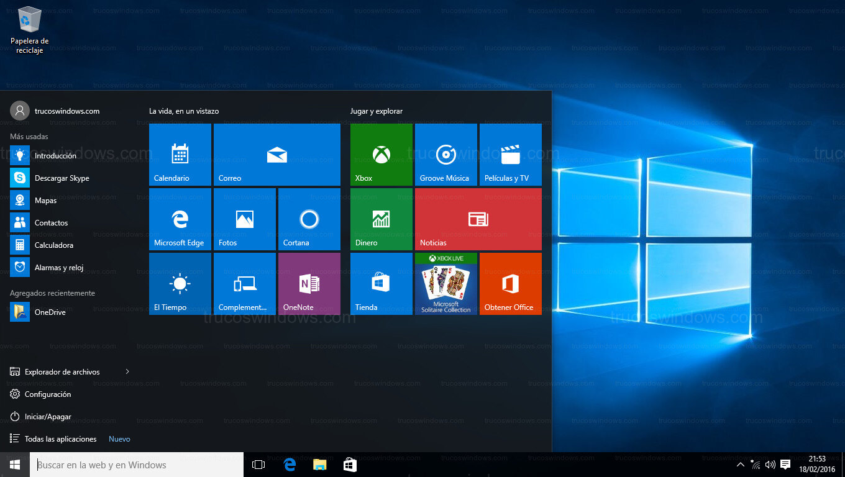845x477 pixels.
Task: Open the volume control in the system tray
Action: (770, 464)
